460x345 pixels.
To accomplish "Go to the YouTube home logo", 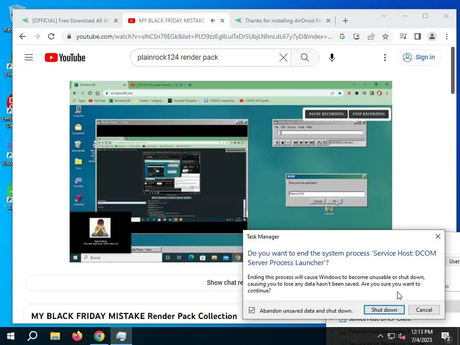I will pos(65,57).
